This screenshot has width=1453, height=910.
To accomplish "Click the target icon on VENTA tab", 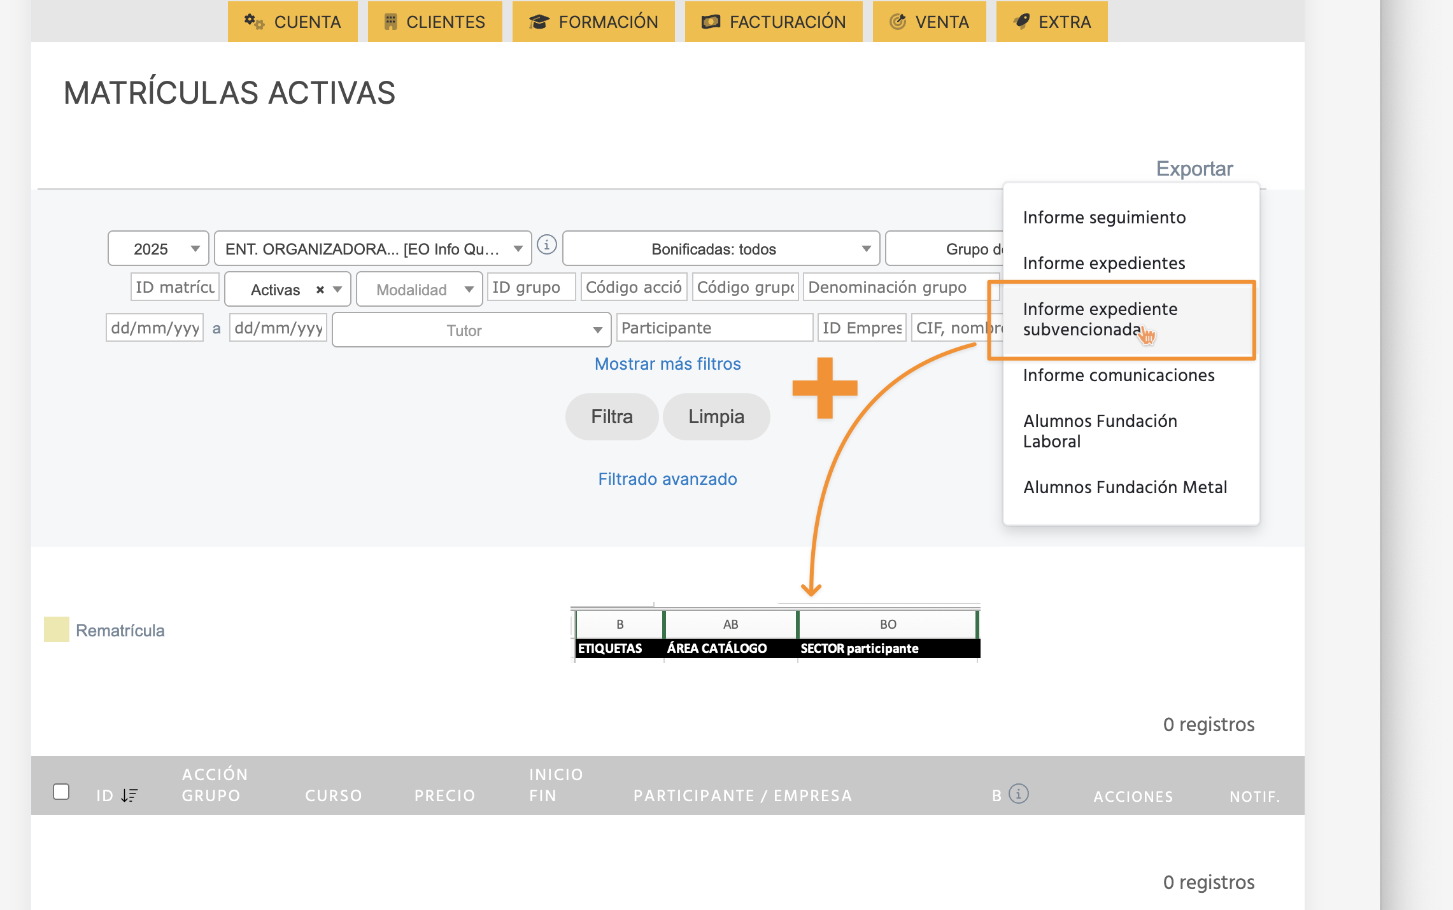I will 898,22.
